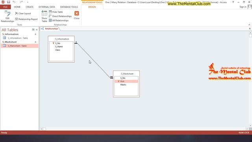Click Hide Table in the ribbon
Screen dimensions: 252x142
(x=56, y=12)
